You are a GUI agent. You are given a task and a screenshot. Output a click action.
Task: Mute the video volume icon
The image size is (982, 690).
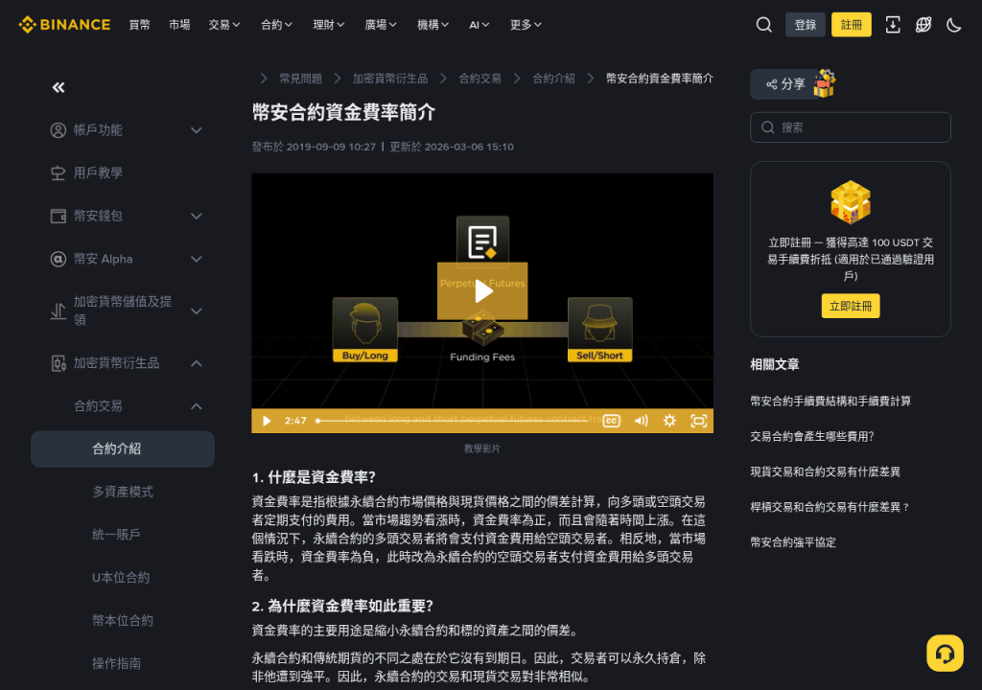pos(641,421)
